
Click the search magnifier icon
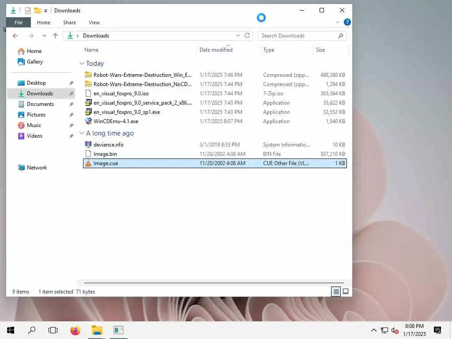tap(340, 36)
